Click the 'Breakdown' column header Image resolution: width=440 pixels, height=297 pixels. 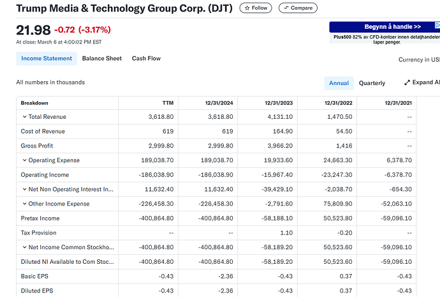pos(34,103)
